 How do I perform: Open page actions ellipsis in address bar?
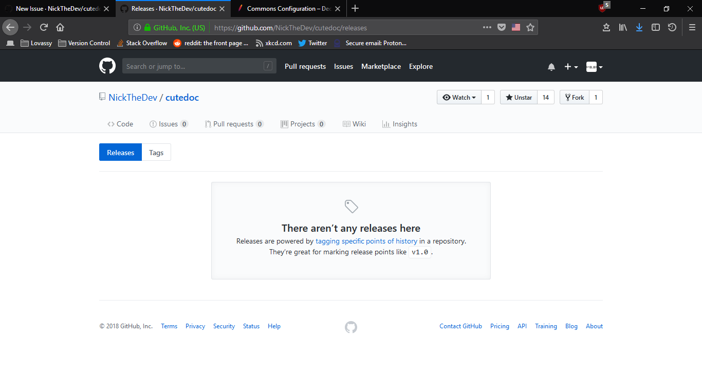tap(487, 27)
